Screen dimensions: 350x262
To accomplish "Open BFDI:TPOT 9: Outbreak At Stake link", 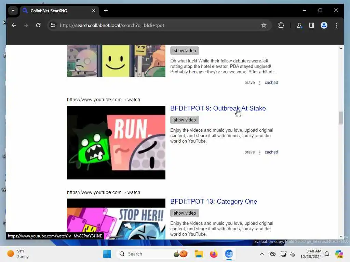I will point(218,108).
